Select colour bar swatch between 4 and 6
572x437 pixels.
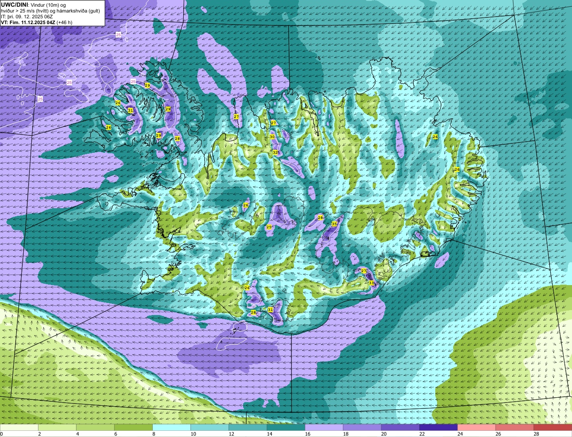point(95,427)
